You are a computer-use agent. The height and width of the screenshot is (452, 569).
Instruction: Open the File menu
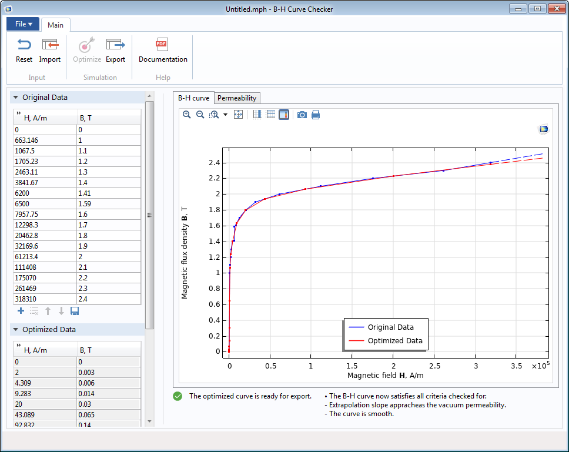click(23, 24)
